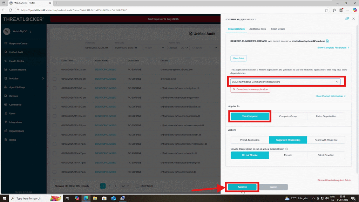Select Silent Elevation option

pos(326,155)
